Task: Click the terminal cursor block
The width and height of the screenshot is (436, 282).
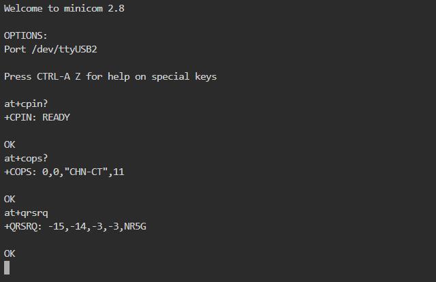Action: [x=7, y=267]
